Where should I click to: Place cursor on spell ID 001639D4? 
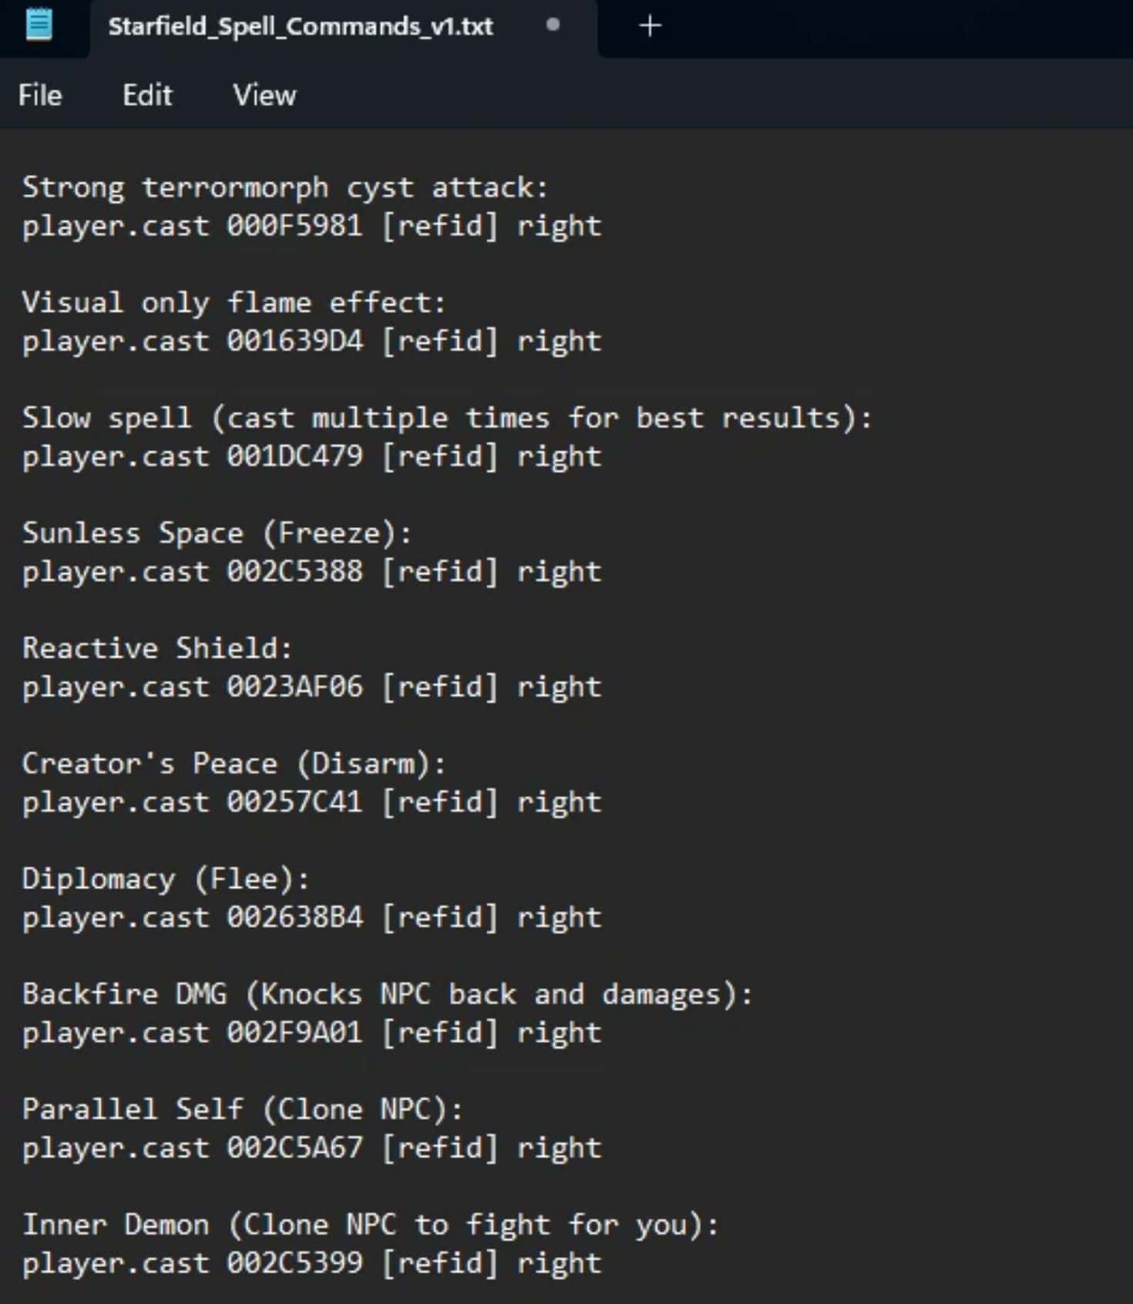click(294, 341)
